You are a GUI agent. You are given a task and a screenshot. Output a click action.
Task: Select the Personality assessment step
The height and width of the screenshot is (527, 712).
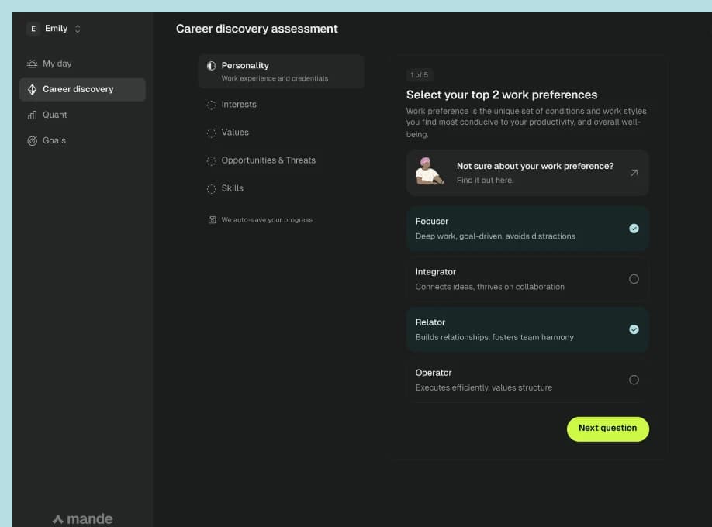(281, 71)
